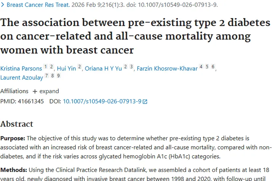Click the external link icon after DOI
Image resolution: width=272 pixels, height=181 pixels.
pos(145,102)
